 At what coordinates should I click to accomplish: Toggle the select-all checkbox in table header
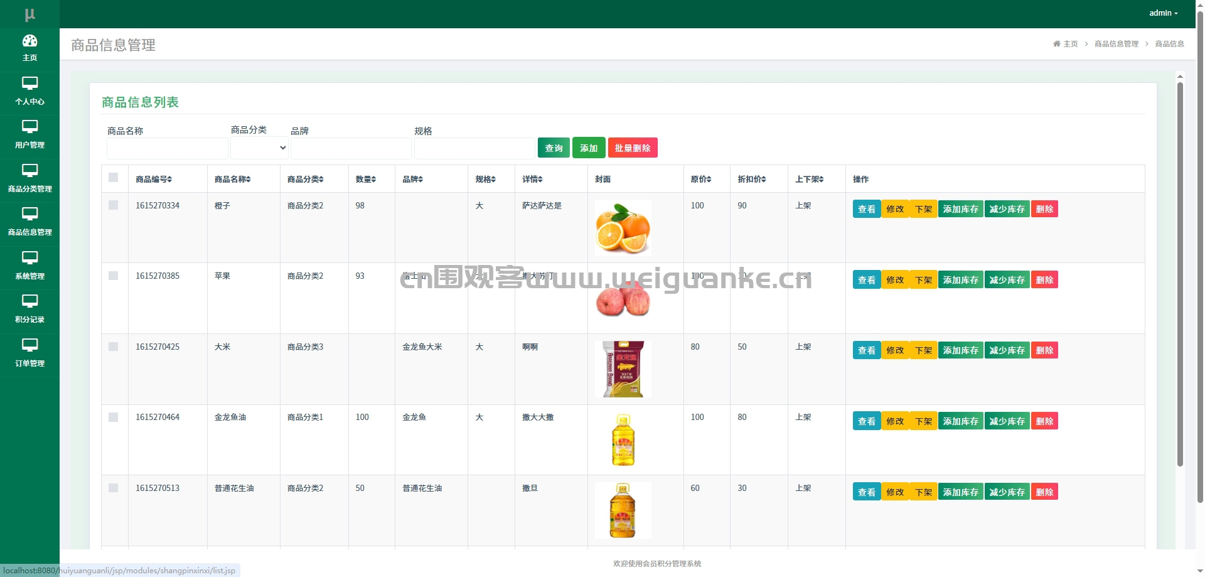pos(114,178)
